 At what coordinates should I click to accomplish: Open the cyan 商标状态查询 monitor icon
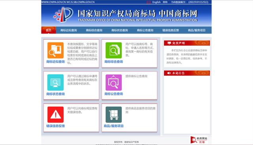pos(55,83)
